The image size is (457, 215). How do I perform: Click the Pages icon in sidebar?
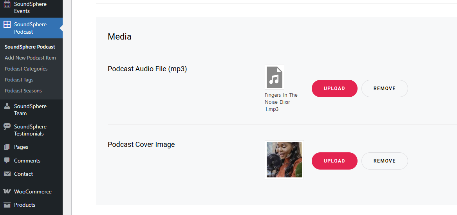pos(7,147)
